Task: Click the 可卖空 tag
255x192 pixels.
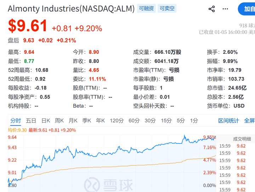Action: pyautogui.click(x=167, y=8)
